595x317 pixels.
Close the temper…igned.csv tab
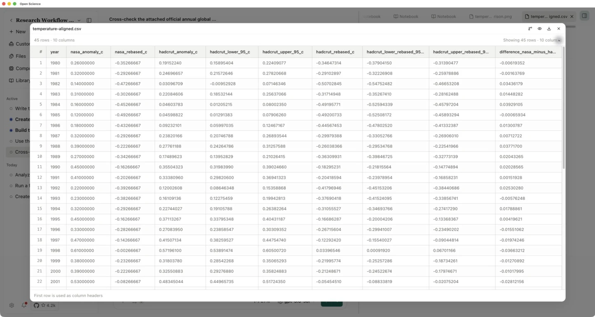[x=572, y=16]
